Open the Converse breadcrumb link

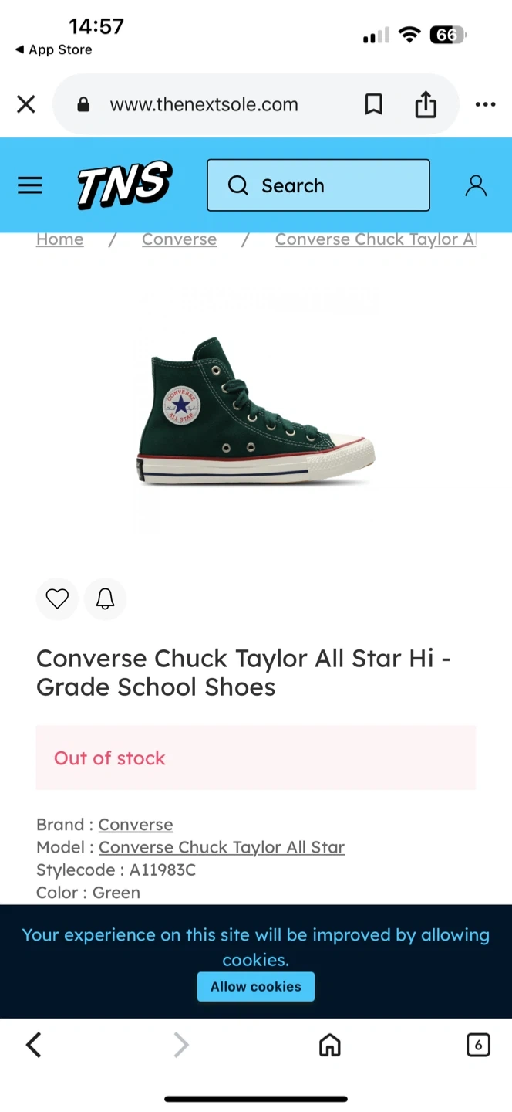pos(179,239)
